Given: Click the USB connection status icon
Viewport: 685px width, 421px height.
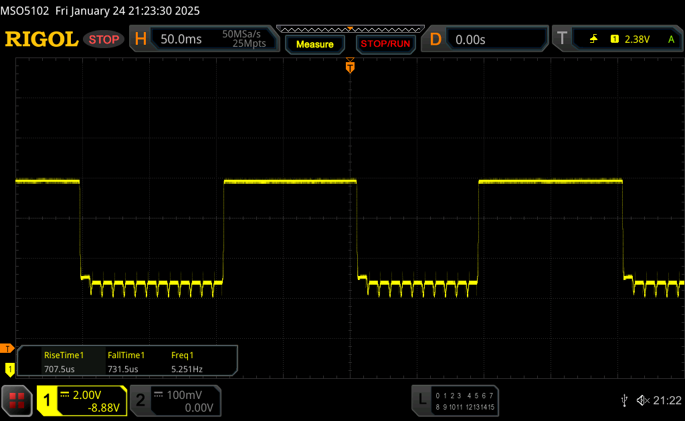Looking at the screenshot, I should 624,400.
